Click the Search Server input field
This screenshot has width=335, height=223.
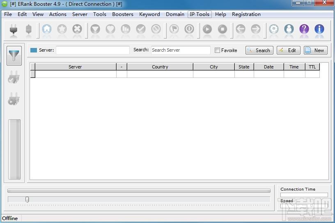tap(181, 50)
